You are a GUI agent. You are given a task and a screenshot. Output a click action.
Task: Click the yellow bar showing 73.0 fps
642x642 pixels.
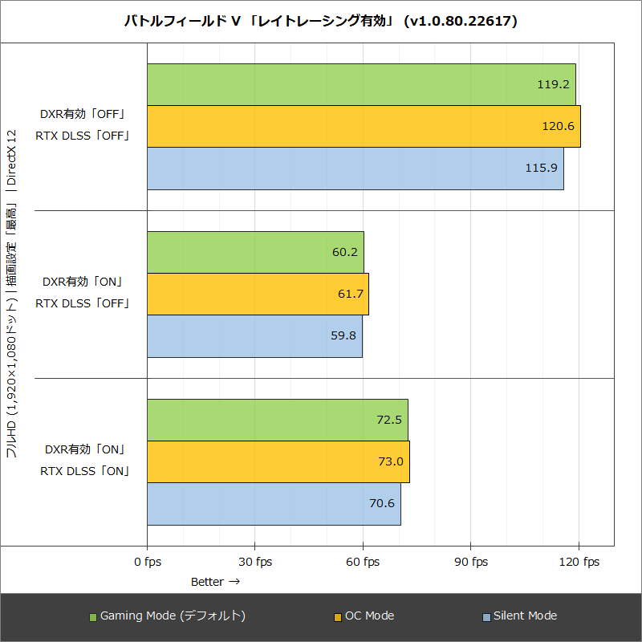[277, 461]
